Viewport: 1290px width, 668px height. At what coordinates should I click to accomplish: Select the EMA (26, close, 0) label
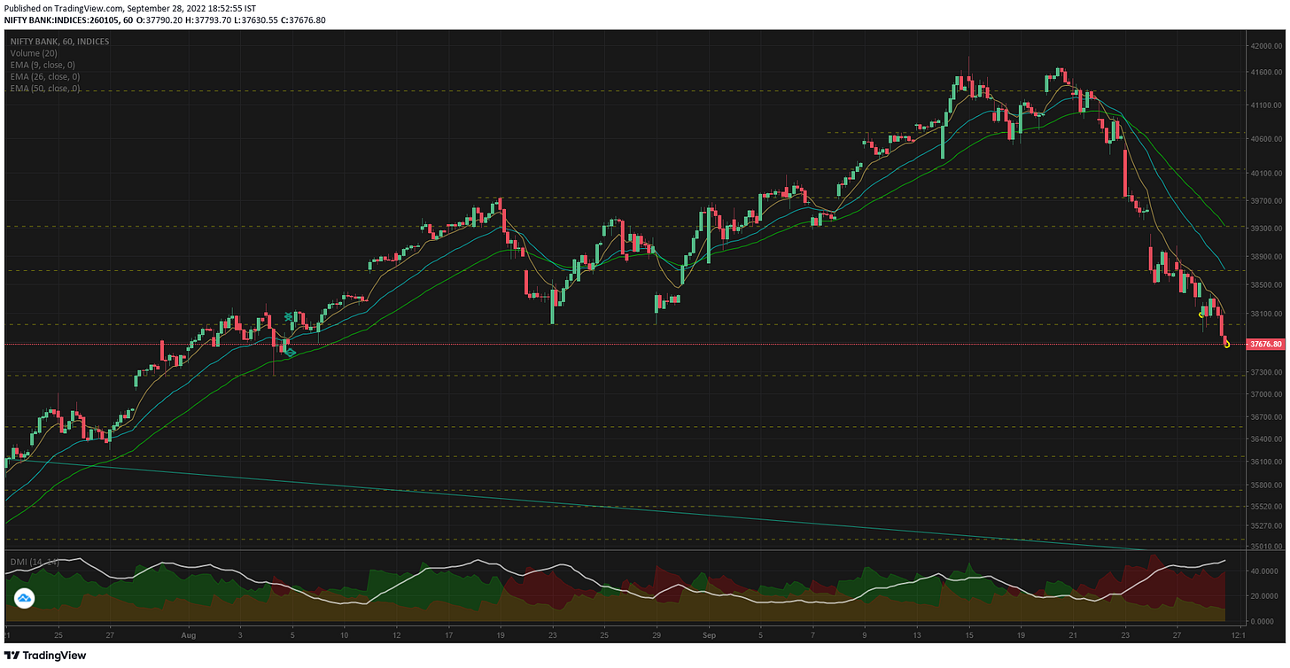(x=44, y=77)
